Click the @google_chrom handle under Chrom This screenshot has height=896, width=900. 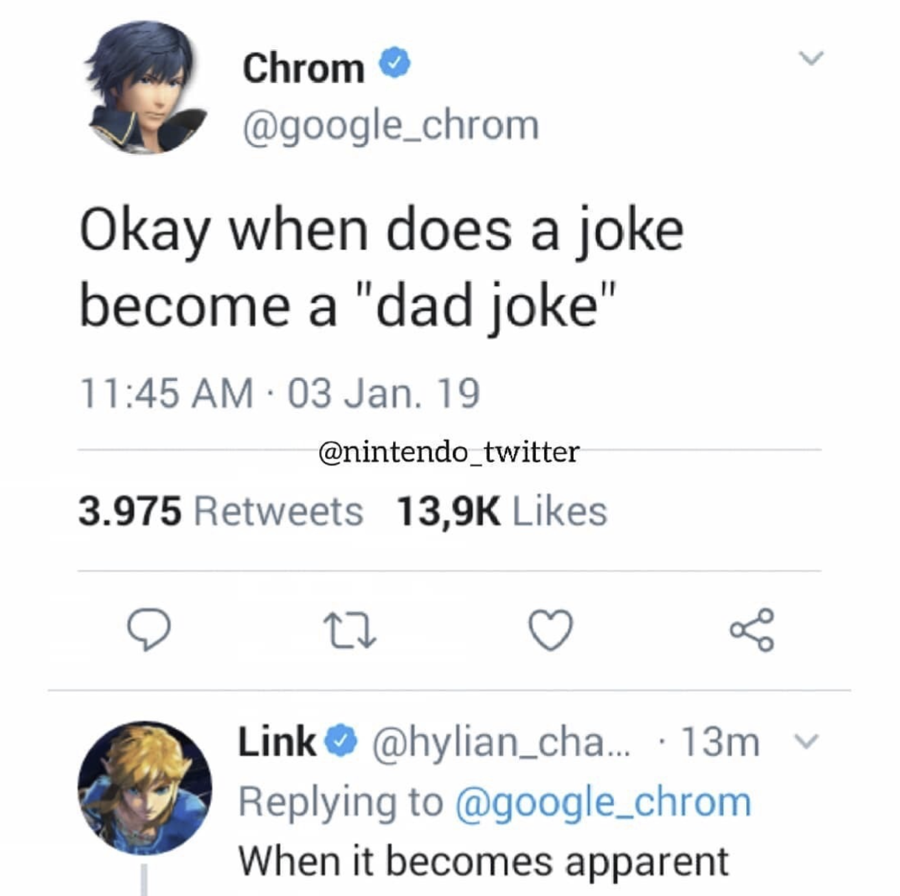pos(390,125)
